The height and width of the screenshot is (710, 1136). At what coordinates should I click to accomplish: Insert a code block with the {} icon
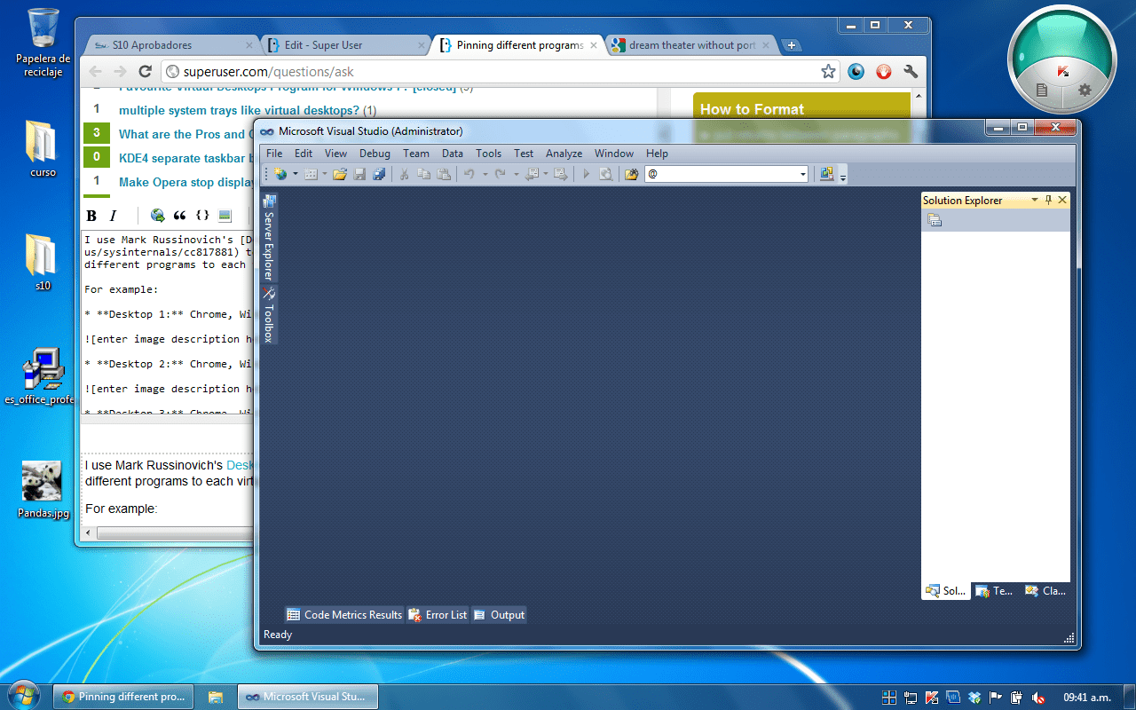201,215
